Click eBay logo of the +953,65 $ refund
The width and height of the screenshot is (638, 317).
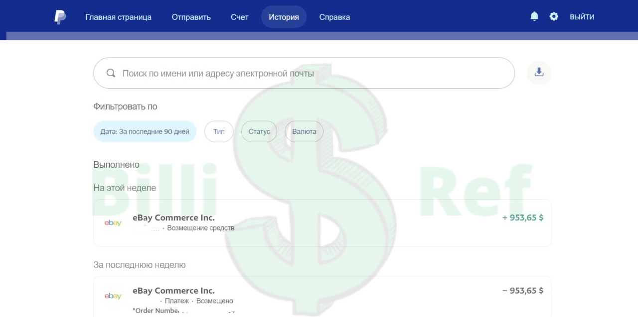(x=113, y=223)
